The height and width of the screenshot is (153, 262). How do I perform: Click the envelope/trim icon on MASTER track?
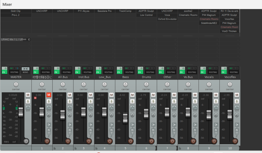click(28, 107)
